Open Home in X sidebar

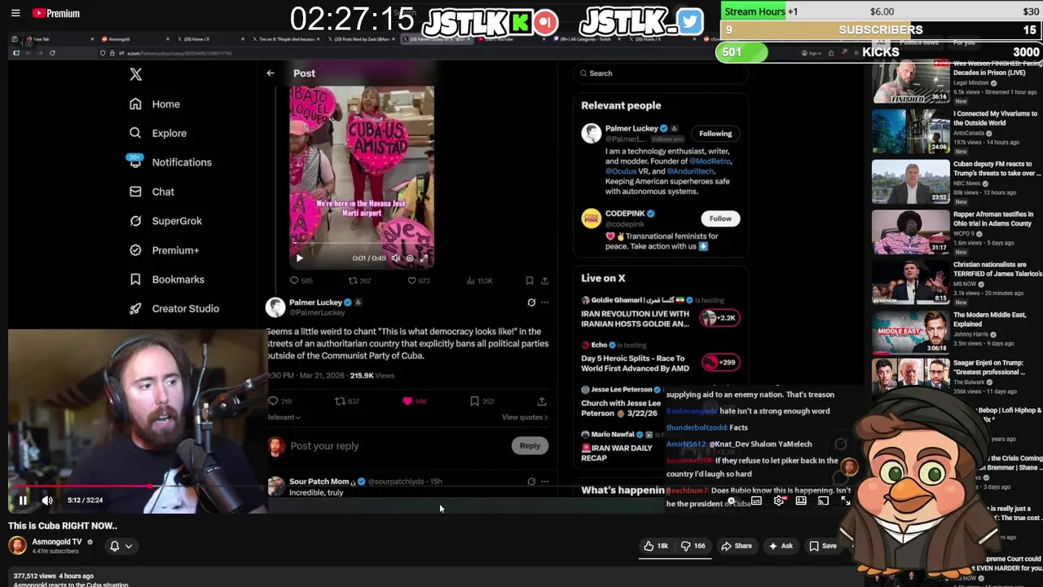(155, 104)
